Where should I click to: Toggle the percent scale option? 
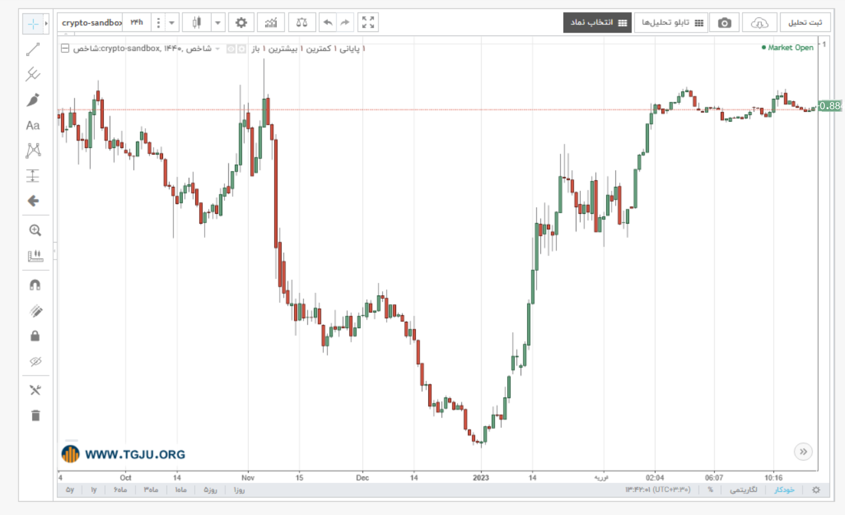[710, 490]
